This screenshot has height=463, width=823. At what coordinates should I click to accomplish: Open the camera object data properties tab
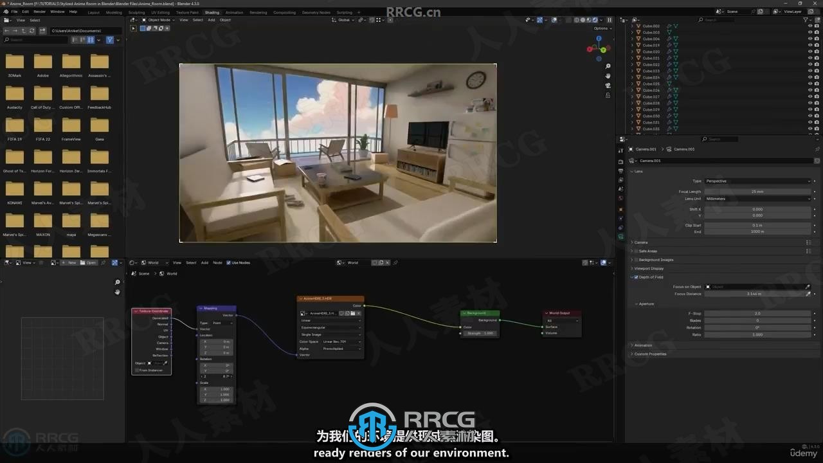[620, 237]
